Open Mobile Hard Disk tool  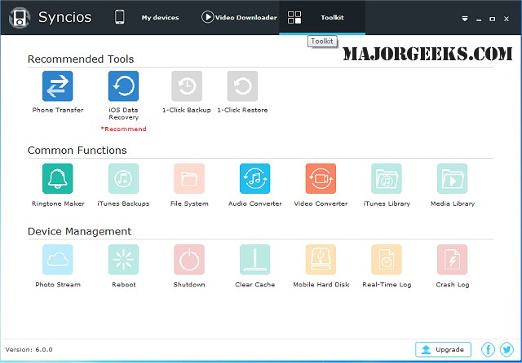321,260
